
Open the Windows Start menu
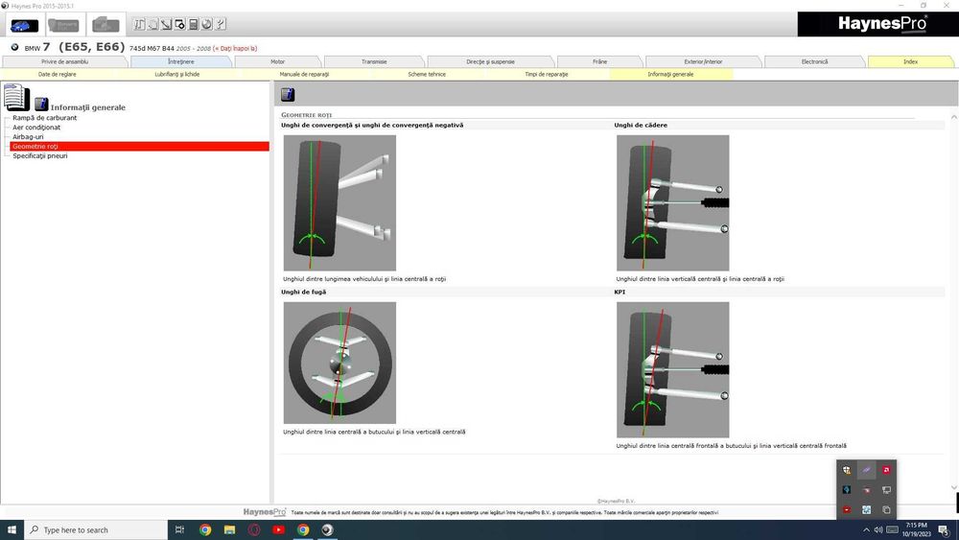tap(12, 529)
